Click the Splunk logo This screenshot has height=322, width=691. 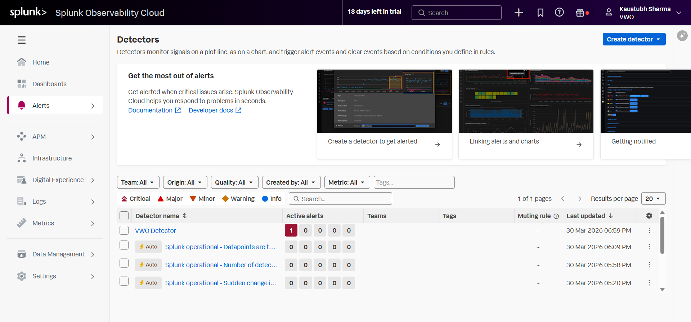28,12
